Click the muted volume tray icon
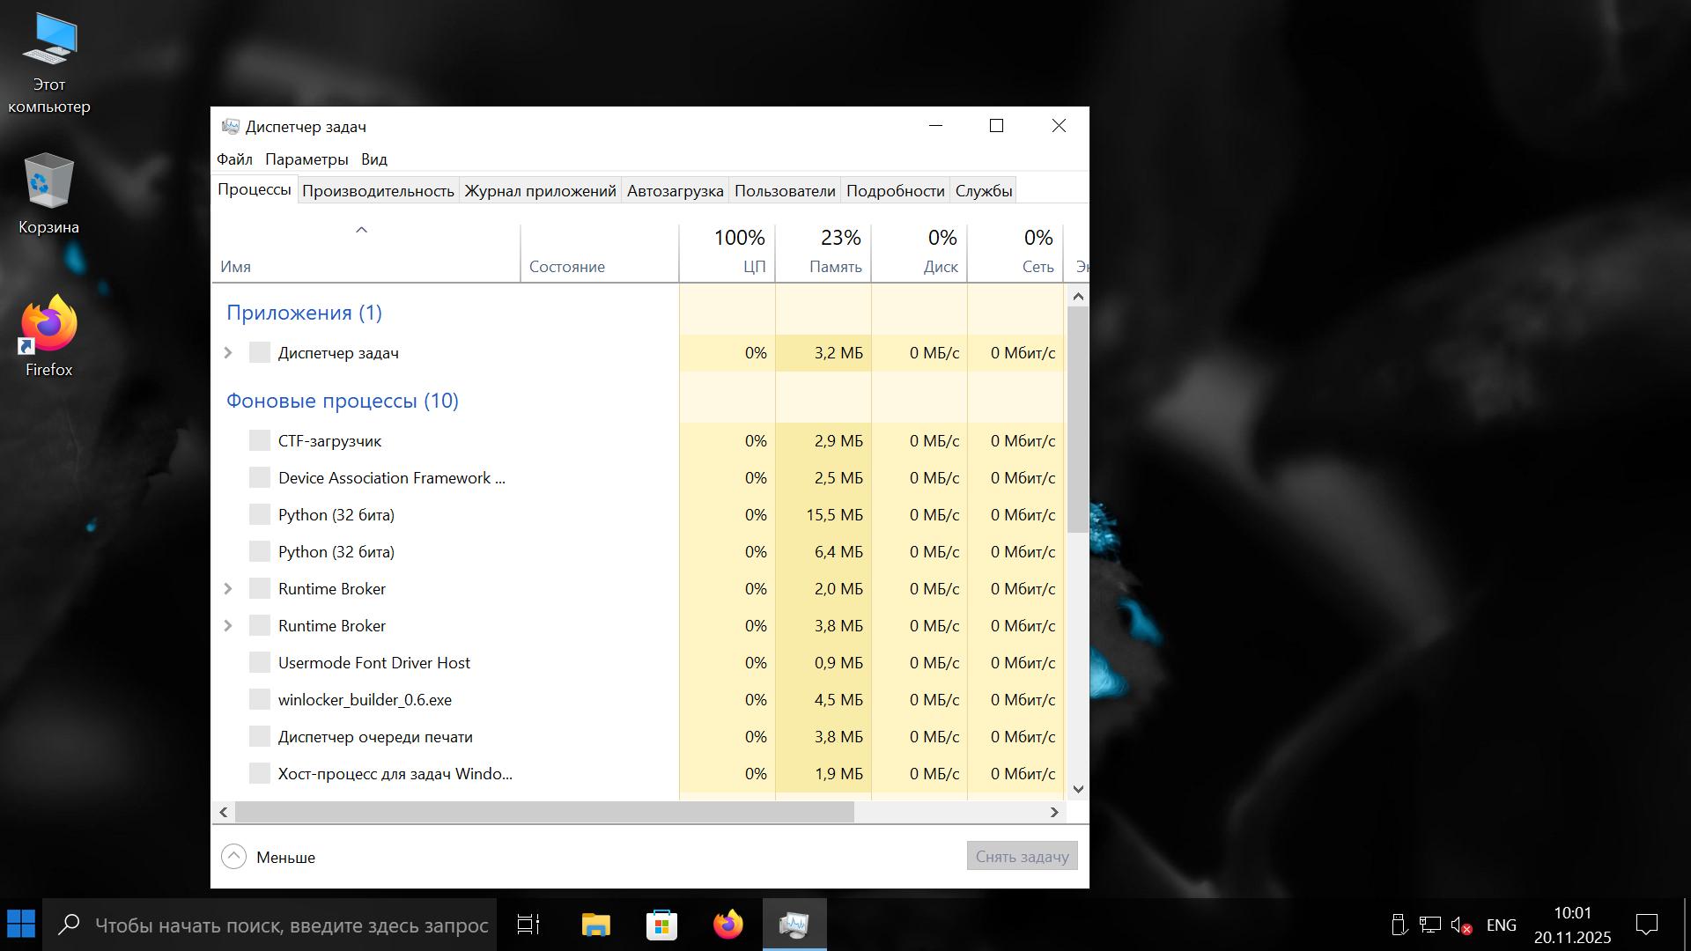Screen dimensions: 1691x951 point(1461,925)
